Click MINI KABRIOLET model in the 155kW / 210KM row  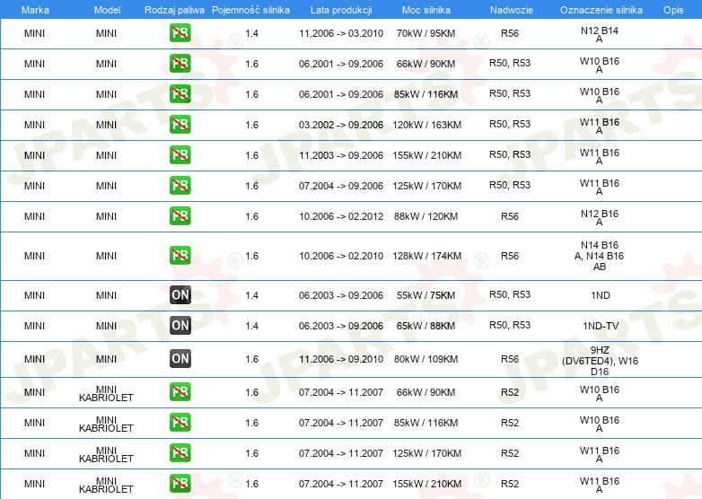click(x=106, y=485)
